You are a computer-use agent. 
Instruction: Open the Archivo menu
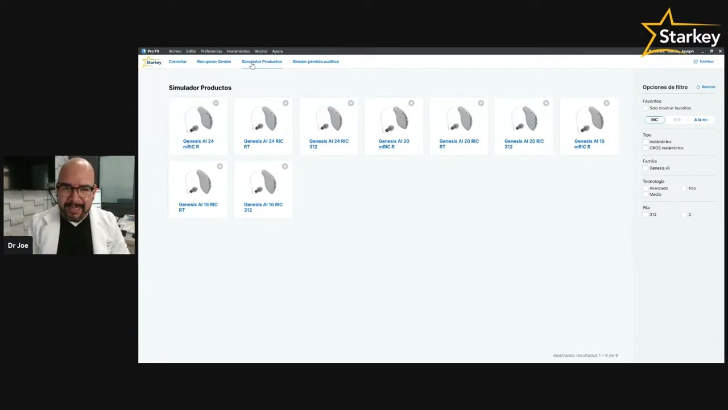pos(175,51)
